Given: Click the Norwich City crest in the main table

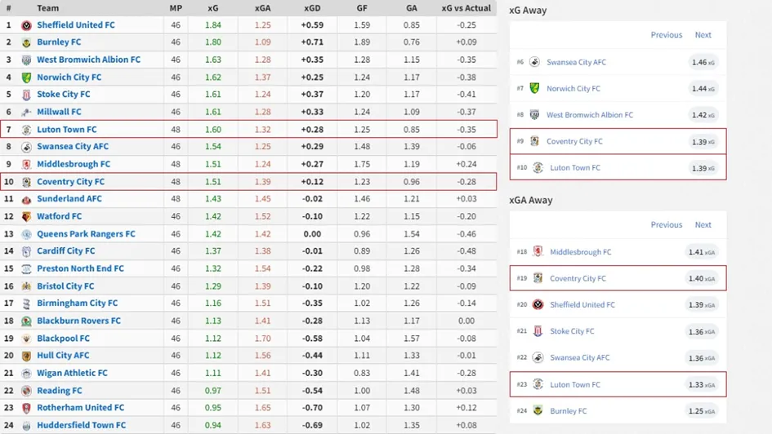Looking at the screenshot, I should 26,77.
